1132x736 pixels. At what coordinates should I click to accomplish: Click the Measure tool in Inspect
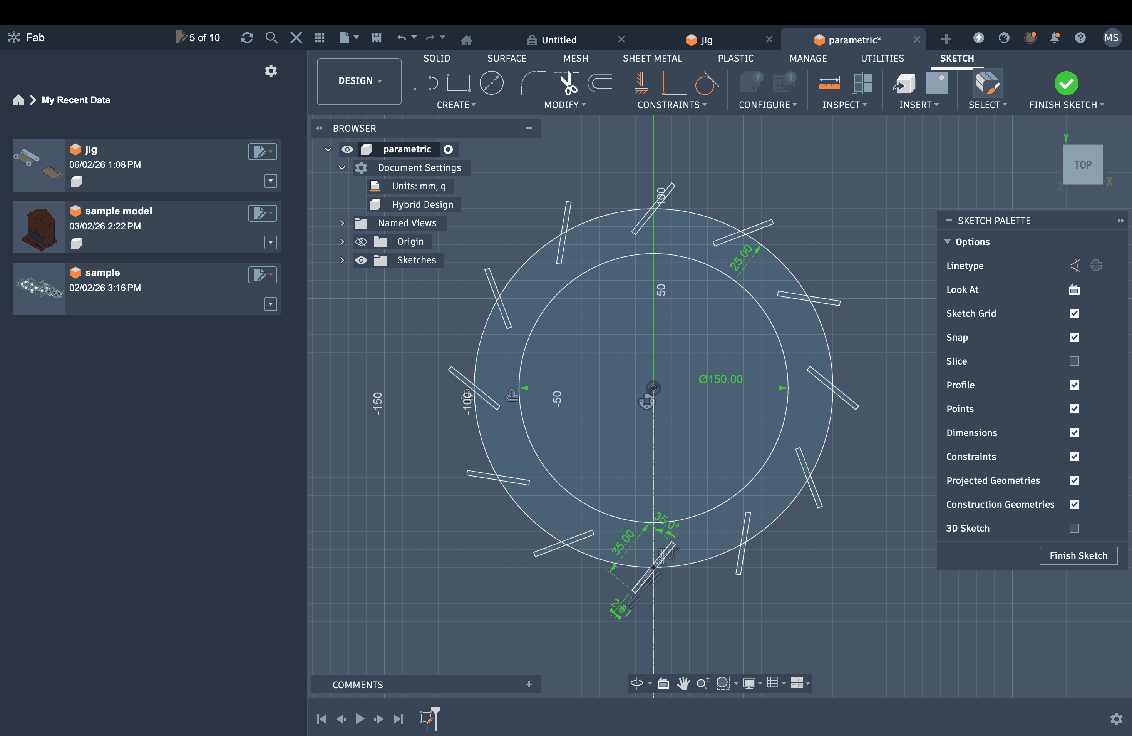point(829,83)
